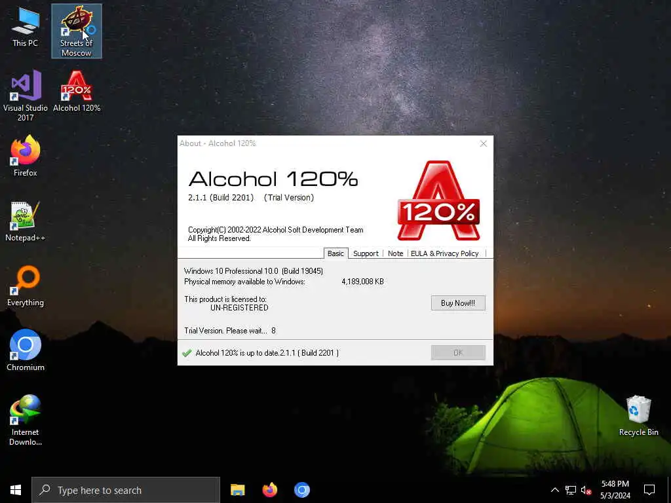Select the Everything search shortcut
Screen dimensions: 671x503
(x=26, y=286)
